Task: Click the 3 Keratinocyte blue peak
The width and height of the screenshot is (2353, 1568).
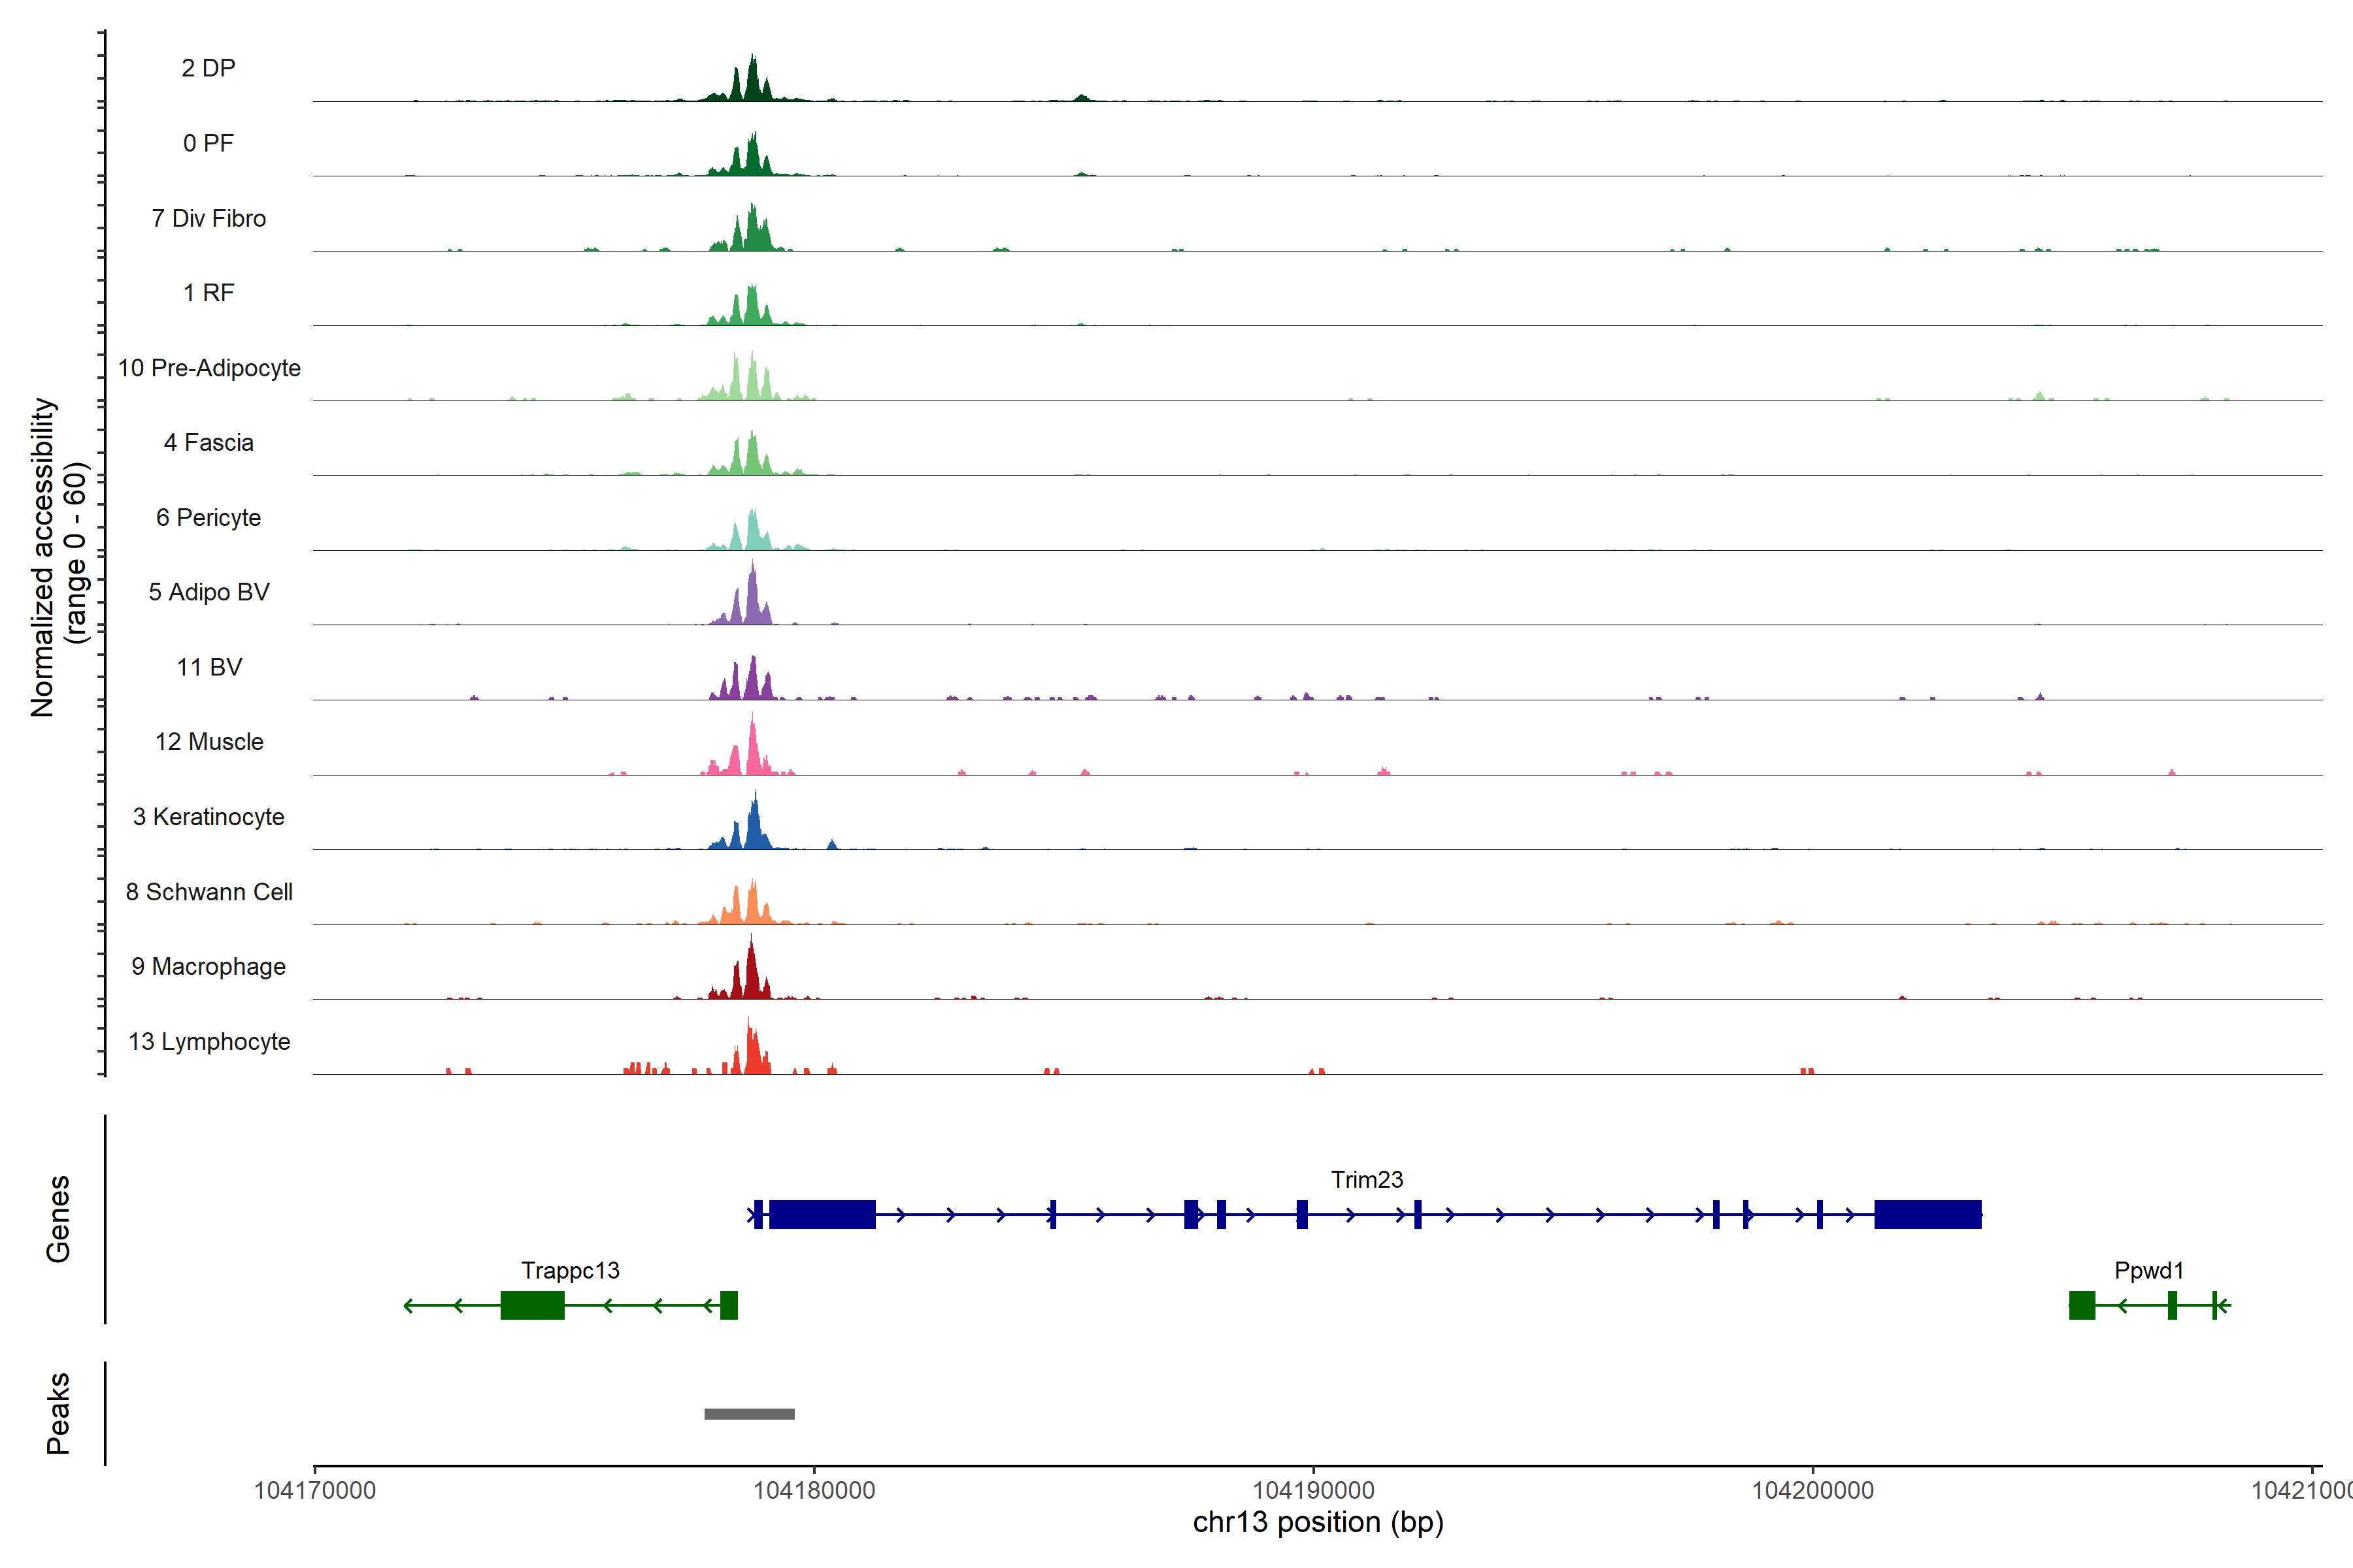Action: (756, 828)
